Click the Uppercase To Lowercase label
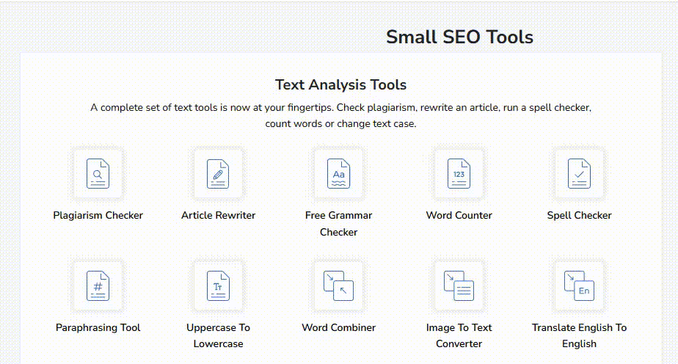This screenshot has width=678, height=364. pyautogui.click(x=218, y=336)
